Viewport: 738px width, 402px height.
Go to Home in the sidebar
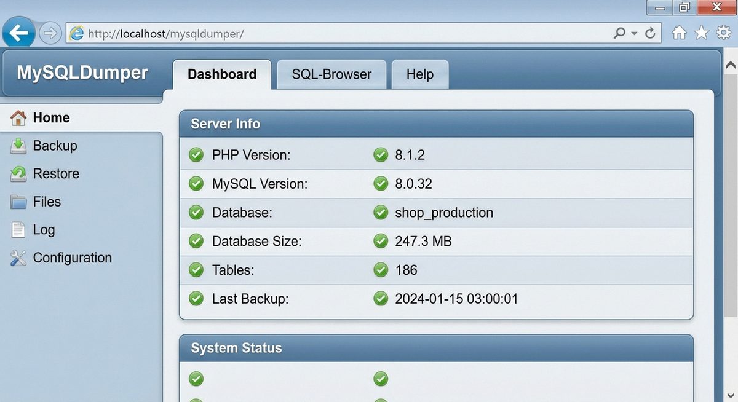tap(51, 117)
